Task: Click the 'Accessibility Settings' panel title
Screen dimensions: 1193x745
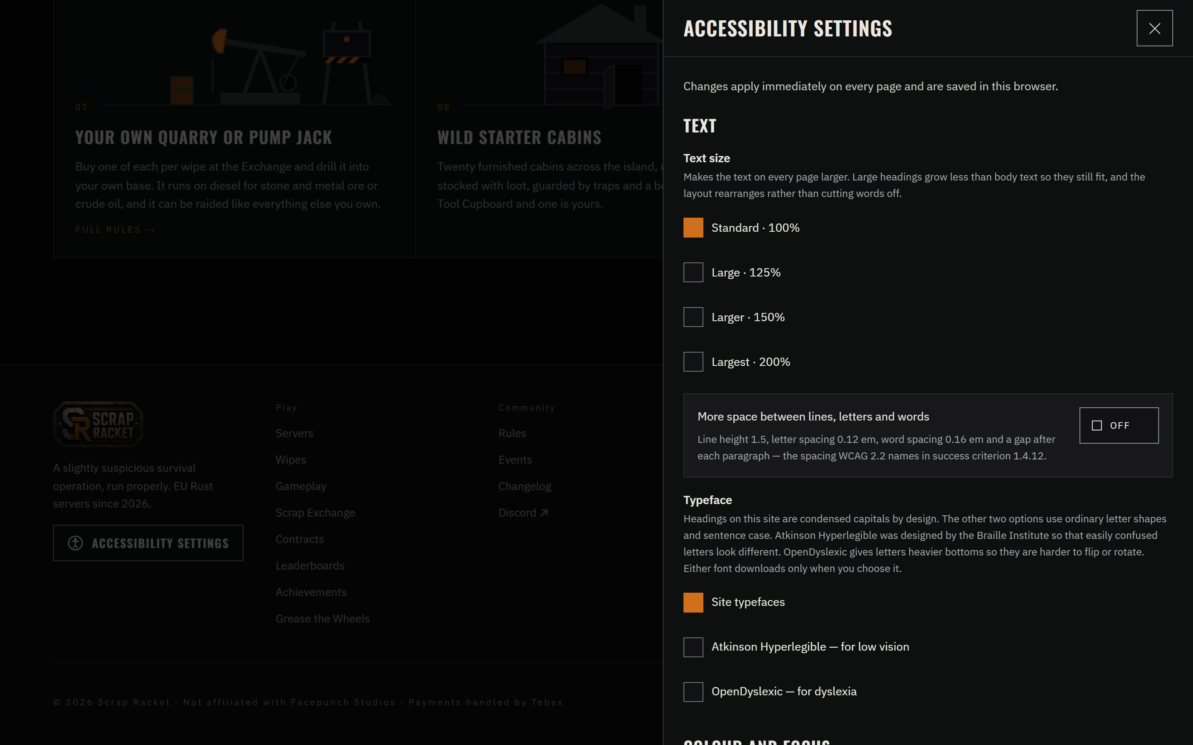Action: (788, 29)
